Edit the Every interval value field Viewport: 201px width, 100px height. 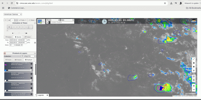pos(12,45)
